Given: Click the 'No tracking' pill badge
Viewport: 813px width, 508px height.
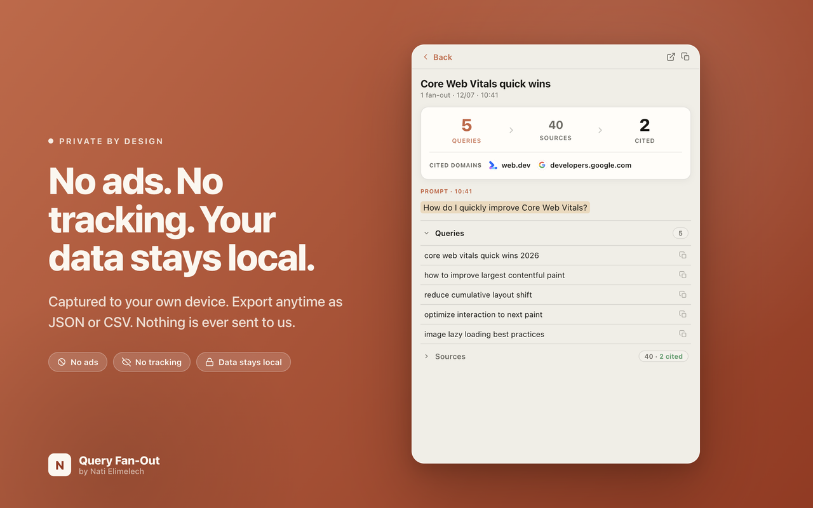Looking at the screenshot, I should (x=152, y=362).
